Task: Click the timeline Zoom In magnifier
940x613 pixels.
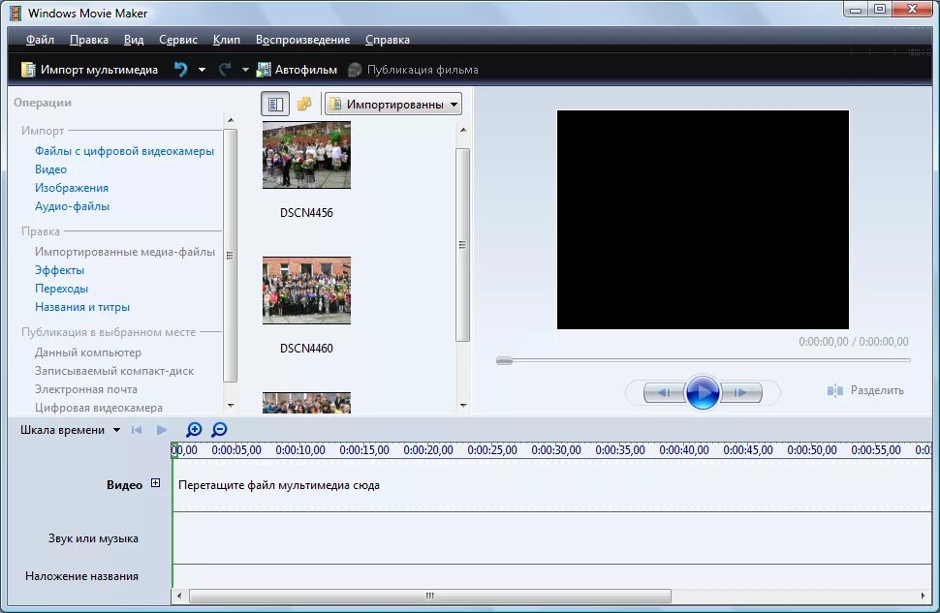Action: click(194, 430)
